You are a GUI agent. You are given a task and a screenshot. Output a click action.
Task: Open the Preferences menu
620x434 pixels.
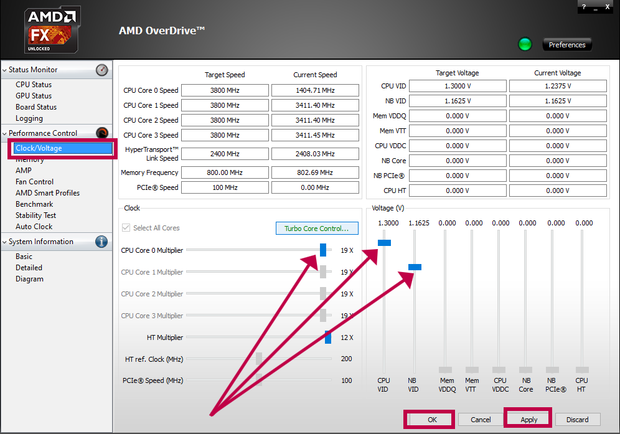point(567,45)
